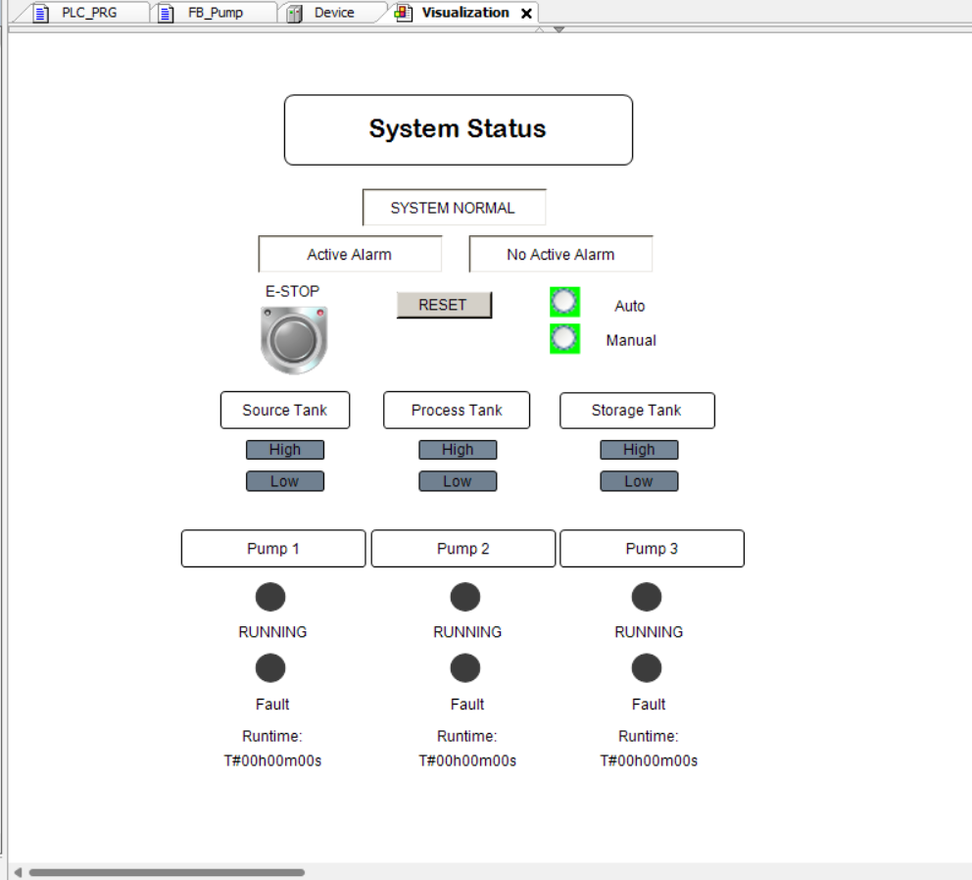Click Pump 3 Runtime: label
The image size is (972, 880).
pyautogui.click(x=649, y=736)
